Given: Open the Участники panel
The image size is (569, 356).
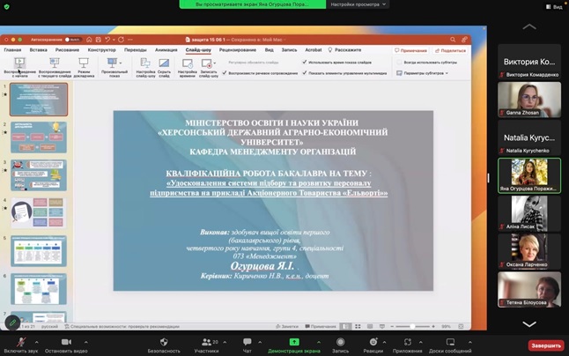Looking at the screenshot, I should [x=206, y=345].
